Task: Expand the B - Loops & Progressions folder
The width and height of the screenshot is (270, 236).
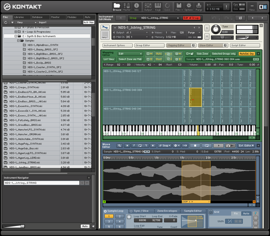Action: [x=16, y=32]
